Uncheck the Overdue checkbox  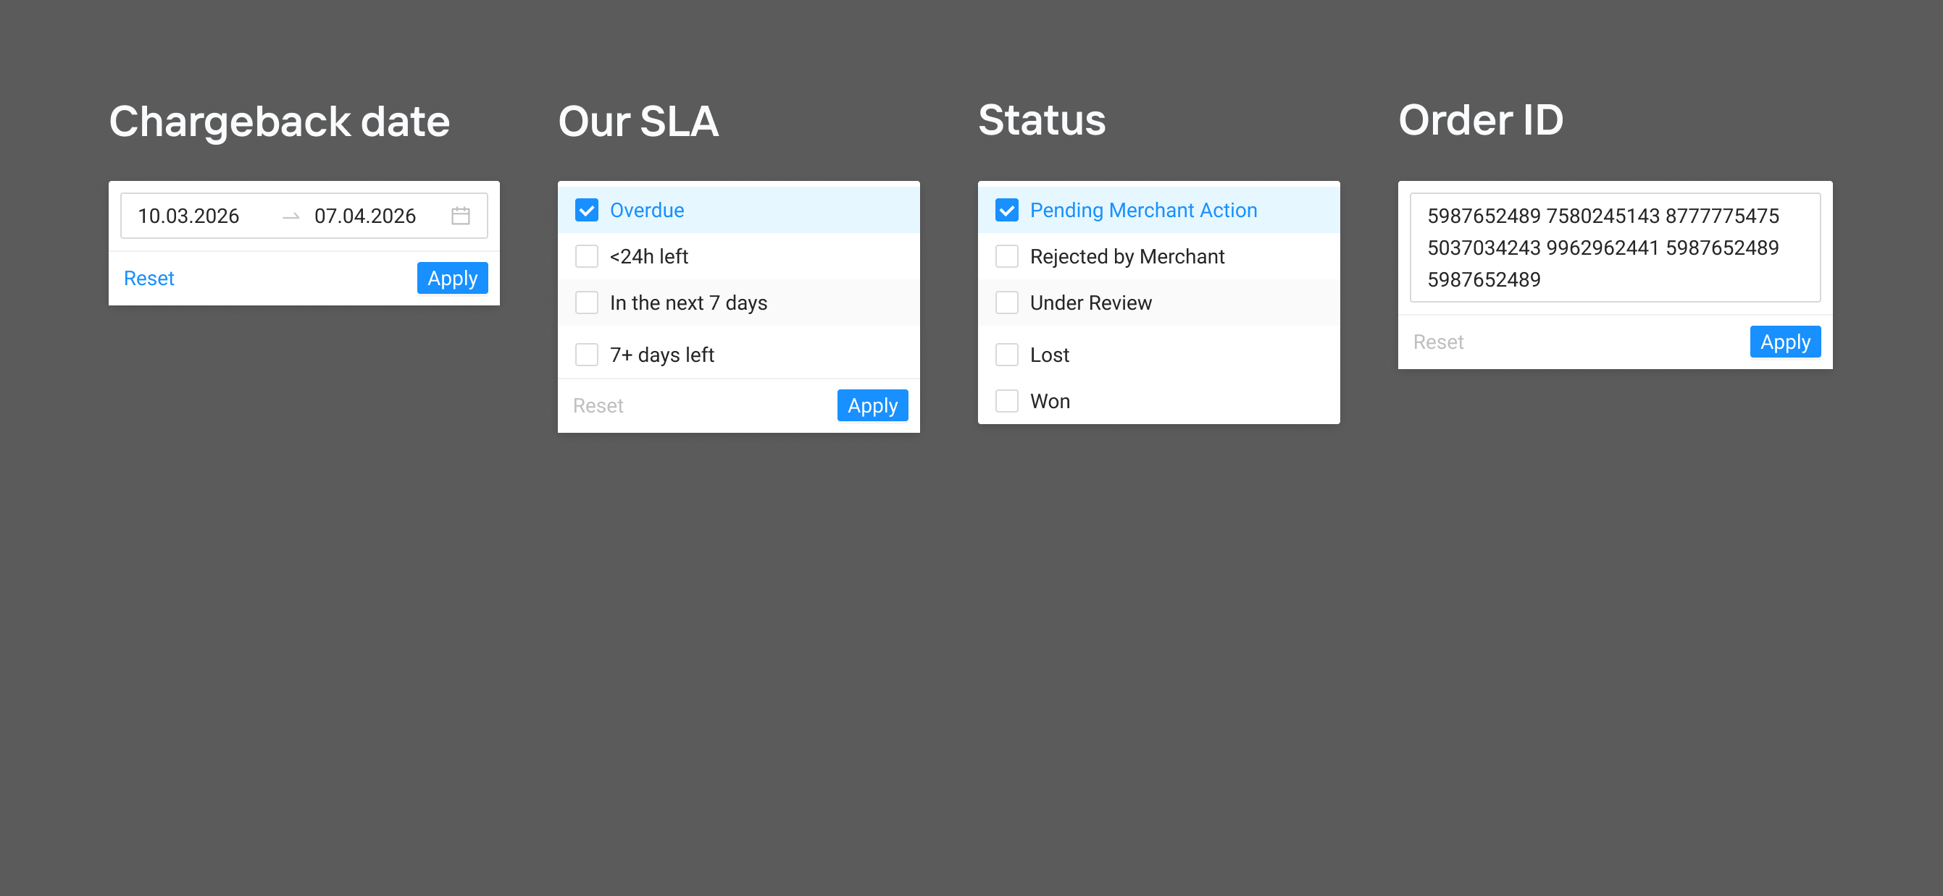(586, 210)
